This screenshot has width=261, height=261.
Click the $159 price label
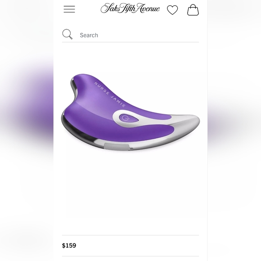[69, 246]
